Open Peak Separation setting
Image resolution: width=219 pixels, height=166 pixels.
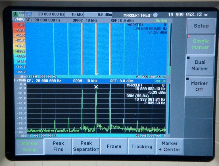point(86,146)
